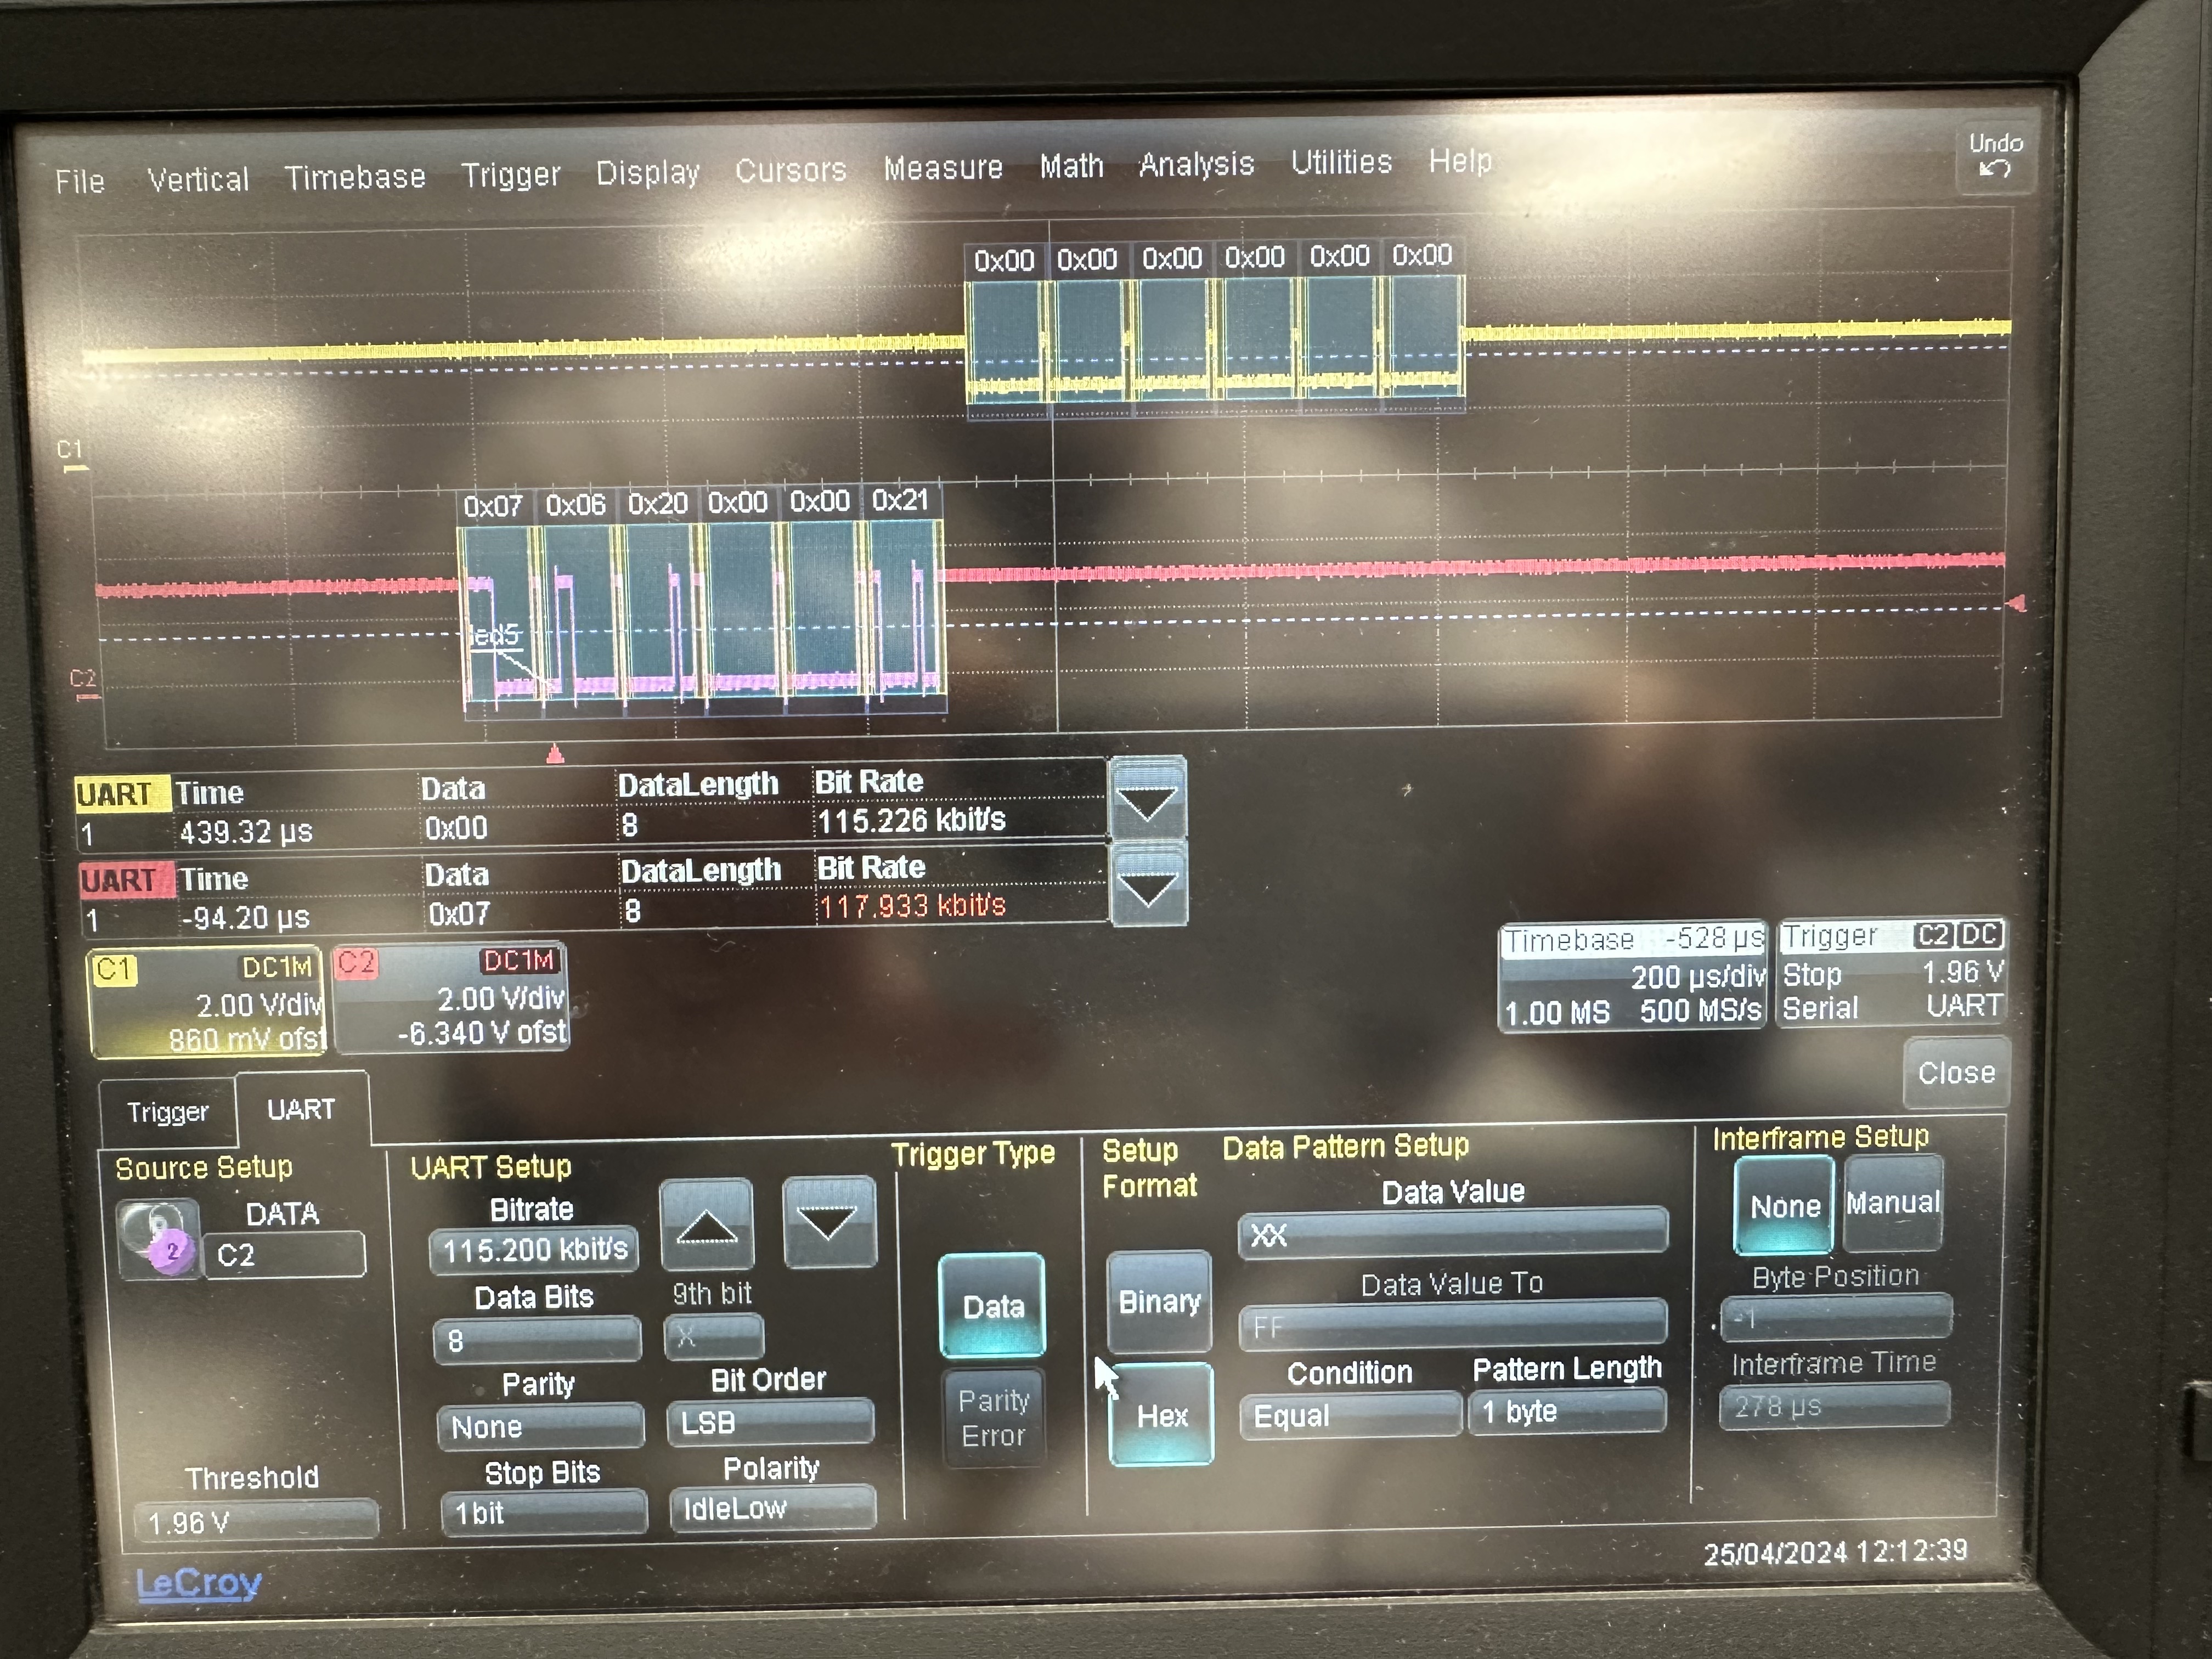Click the DATA source field C2

pyautogui.click(x=284, y=1254)
